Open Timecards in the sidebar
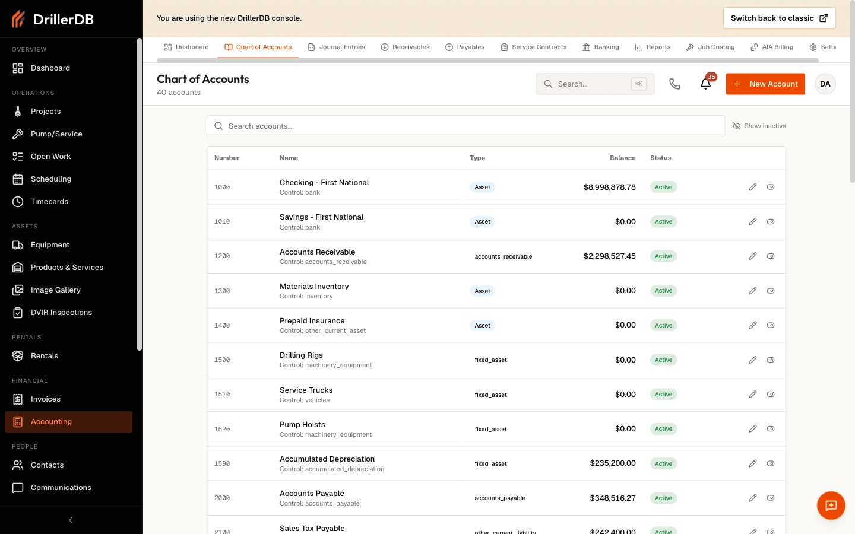Viewport: 855px width, 534px height. (x=68, y=202)
